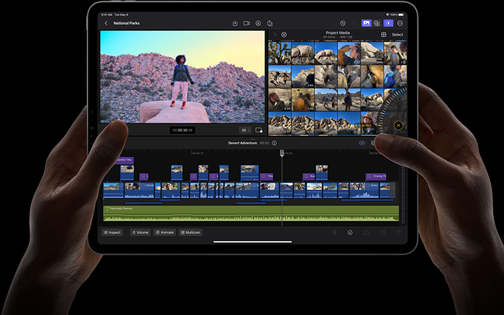Tap the Wi-Fi icon in status bar

pos(388,15)
